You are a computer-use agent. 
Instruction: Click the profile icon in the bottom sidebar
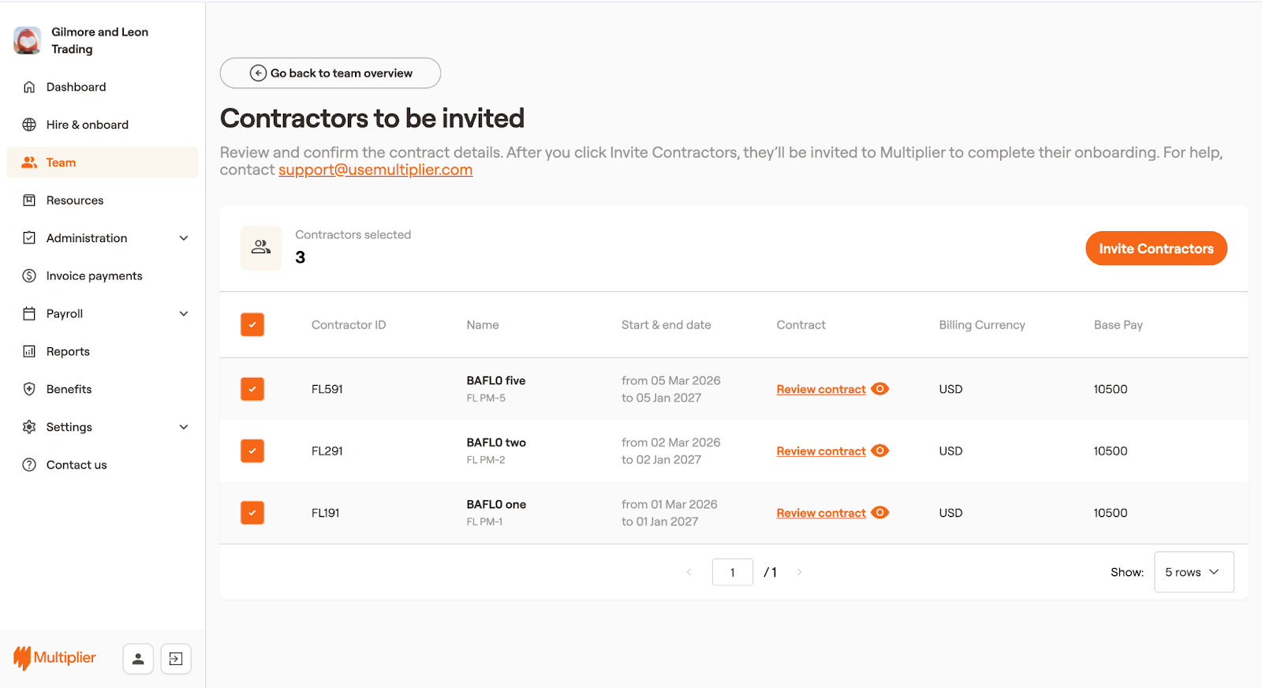pyautogui.click(x=138, y=659)
